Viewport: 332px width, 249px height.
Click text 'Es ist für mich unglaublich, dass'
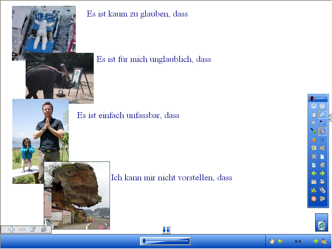click(153, 60)
